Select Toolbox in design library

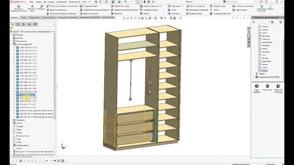pos(260,74)
